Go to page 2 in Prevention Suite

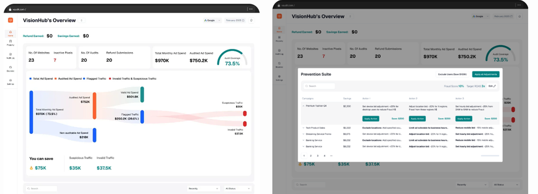311,156
